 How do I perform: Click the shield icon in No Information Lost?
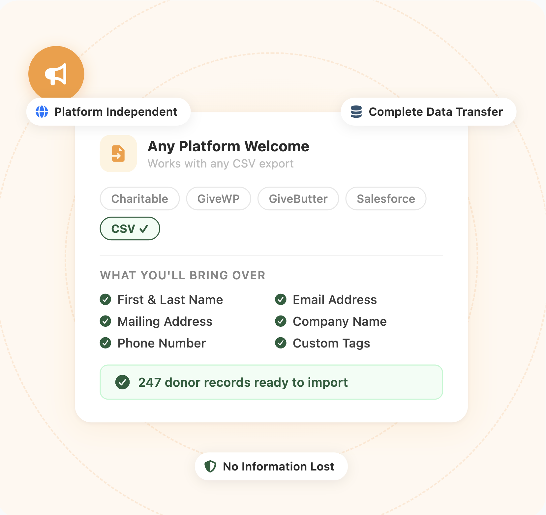pos(211,466)
